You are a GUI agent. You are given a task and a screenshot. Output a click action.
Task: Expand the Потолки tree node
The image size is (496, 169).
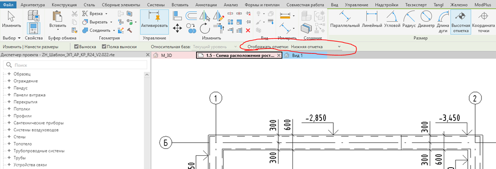tap(10, 109)
